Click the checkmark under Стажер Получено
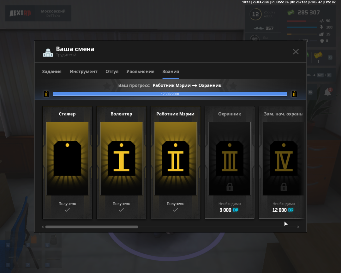Image resolution: width=341 pixels, height=273 pixels. [x=67, y=210]
